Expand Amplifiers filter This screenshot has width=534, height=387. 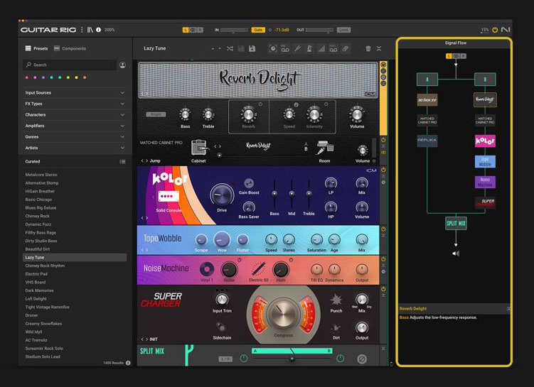click(x=75, y=126)
